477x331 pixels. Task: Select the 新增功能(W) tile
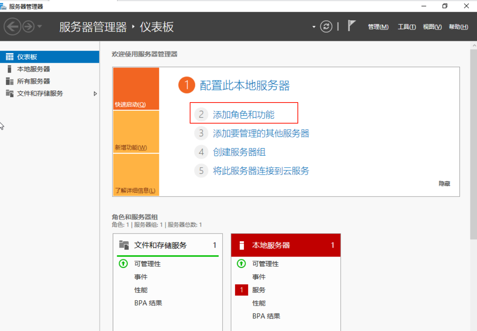[x=136, y=132]
